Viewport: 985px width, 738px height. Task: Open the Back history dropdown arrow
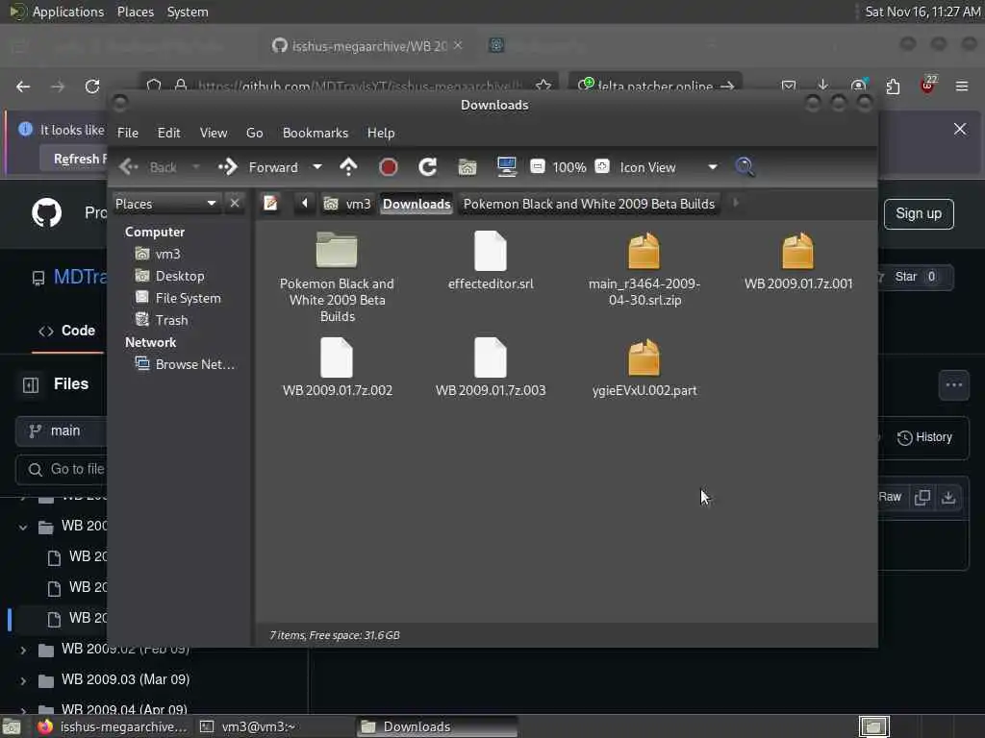(196, 167)
